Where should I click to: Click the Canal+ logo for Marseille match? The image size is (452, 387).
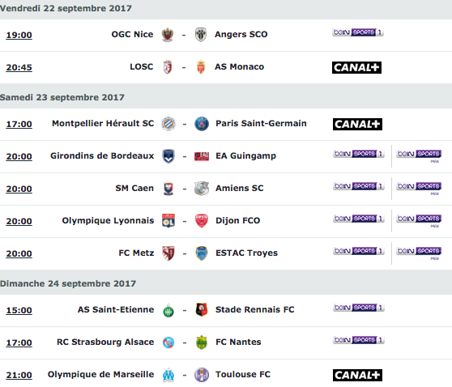click(357, 375)
